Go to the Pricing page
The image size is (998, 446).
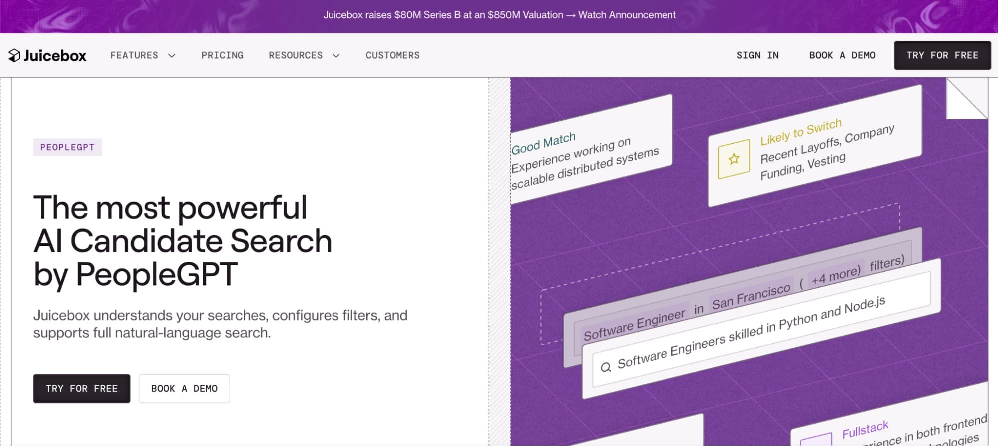point(223,55)
